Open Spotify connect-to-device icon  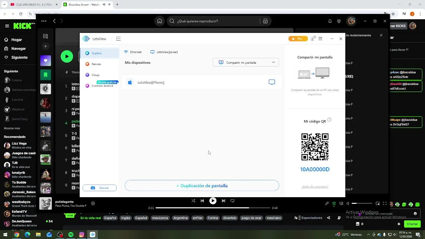pos(341,203)
